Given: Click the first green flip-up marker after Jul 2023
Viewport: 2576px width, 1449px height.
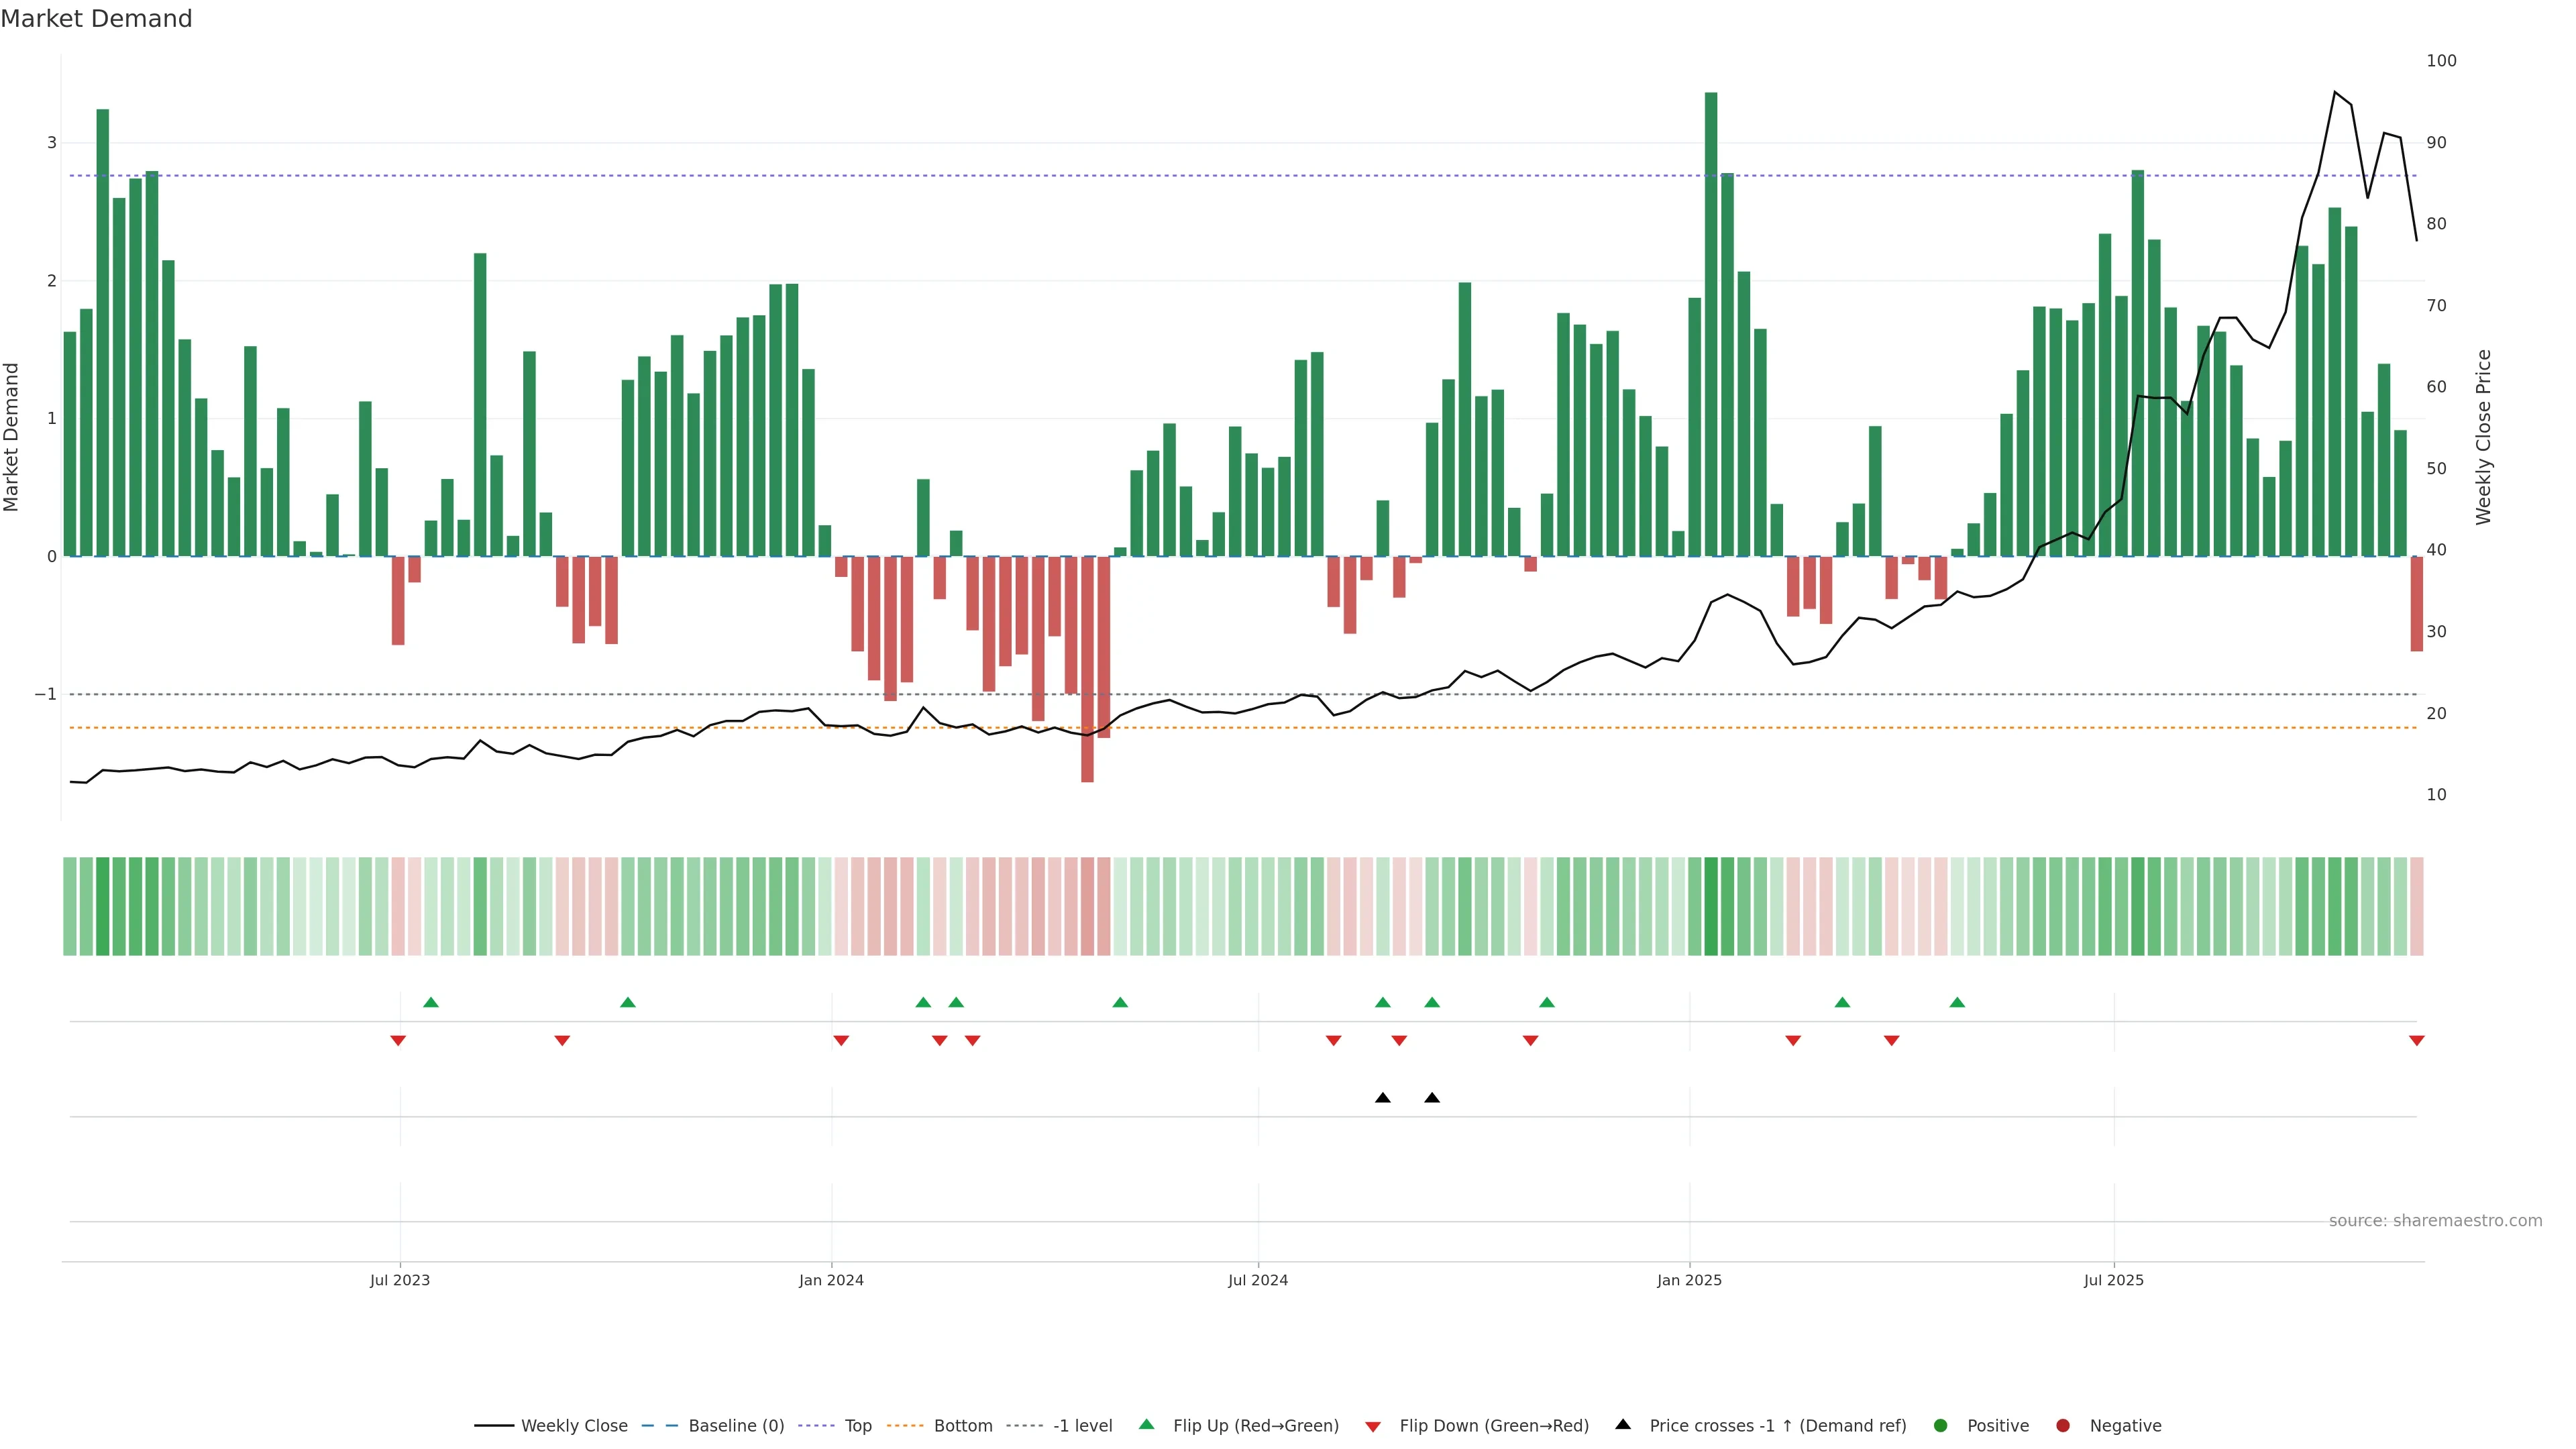Looking at the screenshot, I should pyautogui.click(x=431, y=1002).
